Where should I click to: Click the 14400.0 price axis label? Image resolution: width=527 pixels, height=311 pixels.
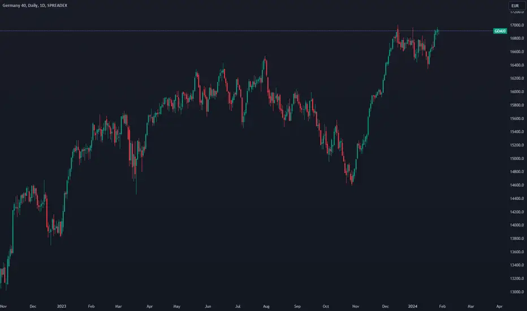[517, 198]
